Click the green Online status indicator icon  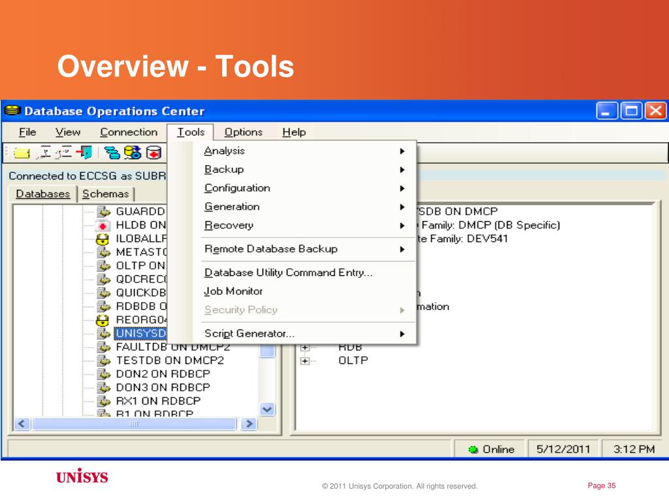click(x=473, y=449)
